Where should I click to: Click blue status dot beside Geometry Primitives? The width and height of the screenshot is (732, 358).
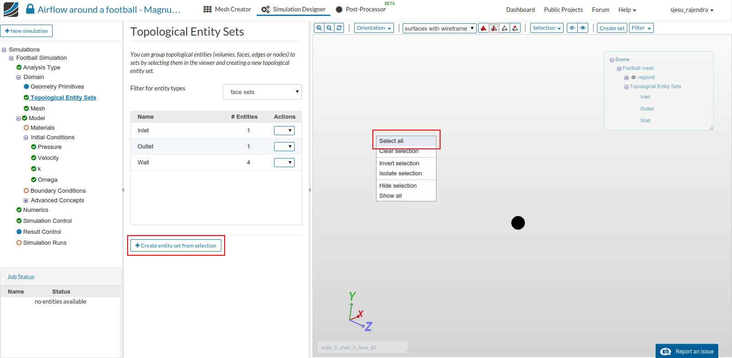tap(27, 87)
